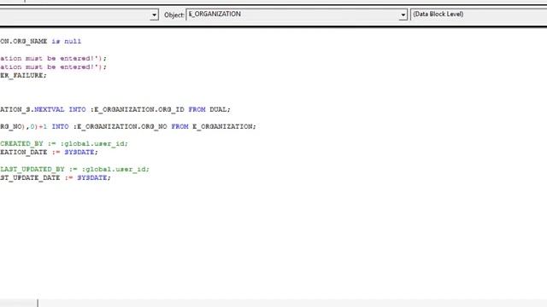Click NEXTVAL keyword in sequence select line
The width and height of the screenshot is (547, 307).
click(x=50, y=109)
